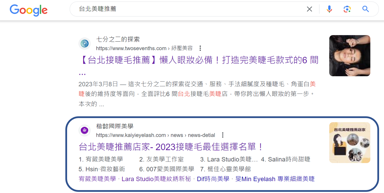
Task: Open more options for the twosevenths.com result
Action: (x=200, y=48)
